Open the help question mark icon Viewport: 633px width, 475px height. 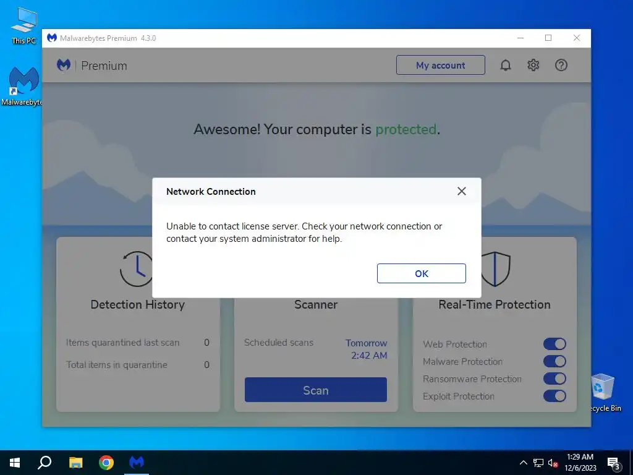click(x=561, y=65)
